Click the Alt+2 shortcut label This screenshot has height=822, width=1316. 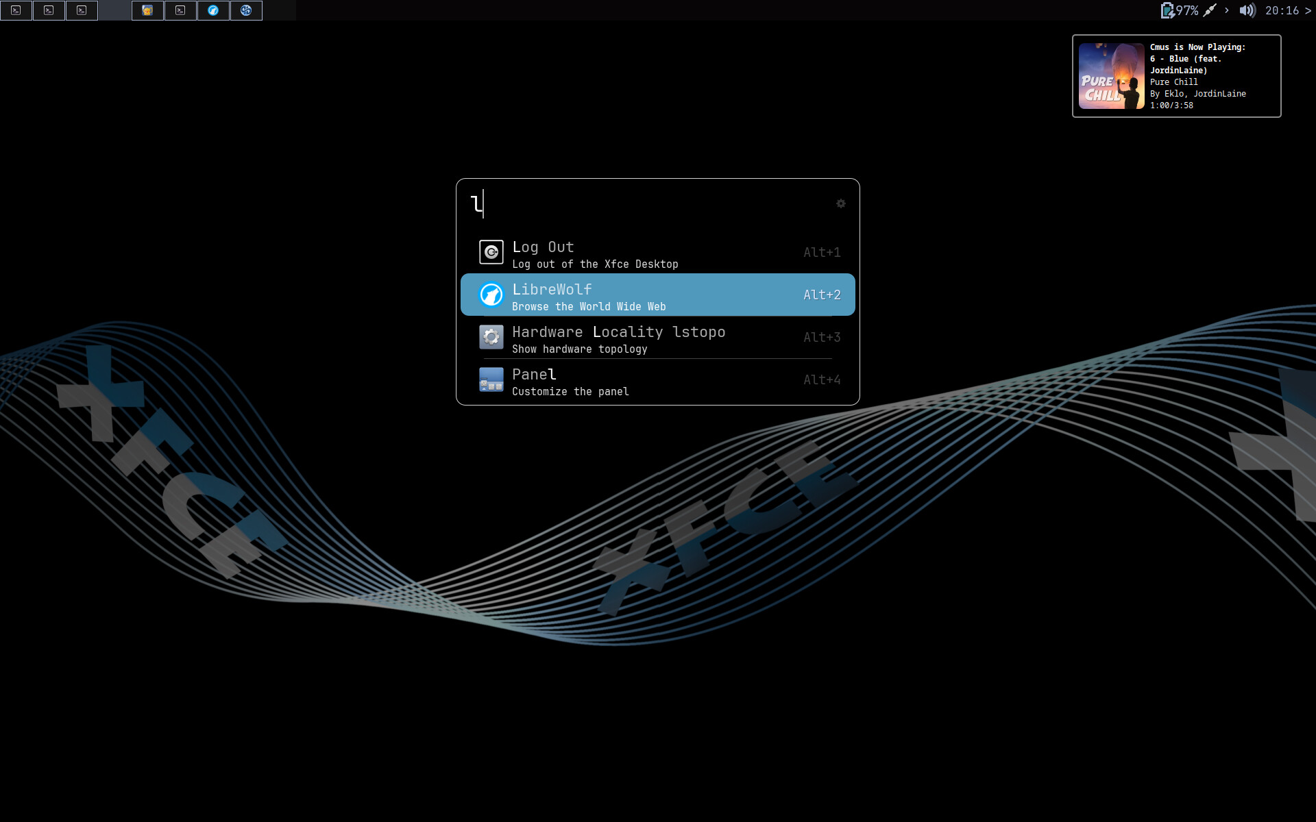(x=822, y=295)
